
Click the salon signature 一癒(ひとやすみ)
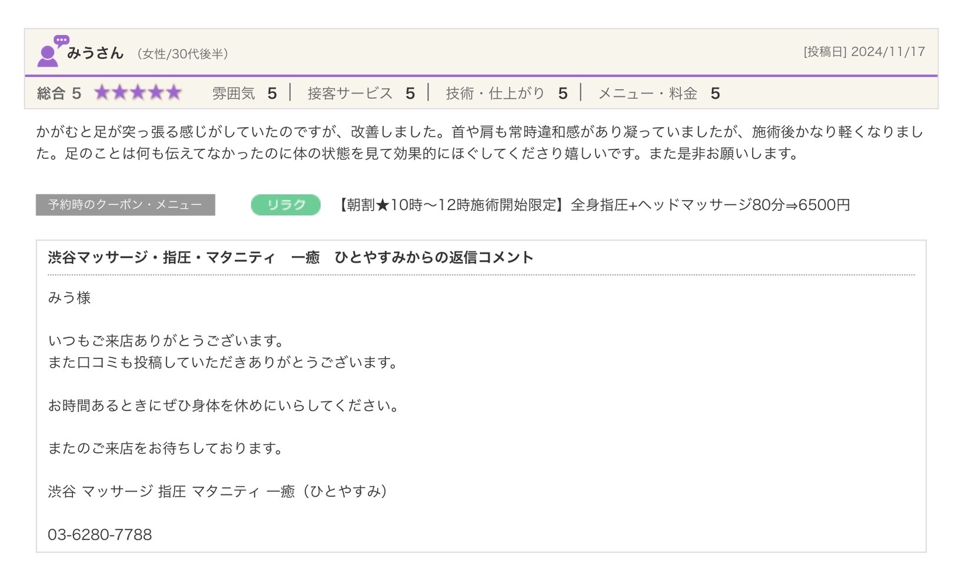218,491
